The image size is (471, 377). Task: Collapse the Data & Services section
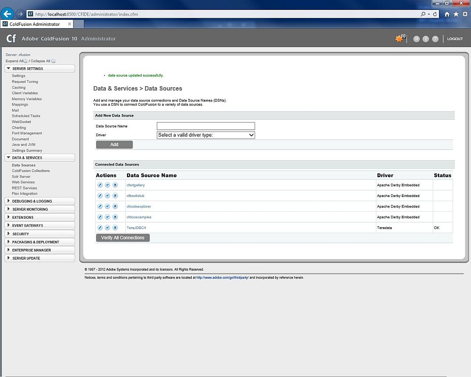point(40,157)
